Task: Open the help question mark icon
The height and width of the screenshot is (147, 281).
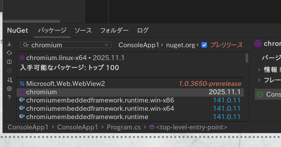Action: pos(9,98)
